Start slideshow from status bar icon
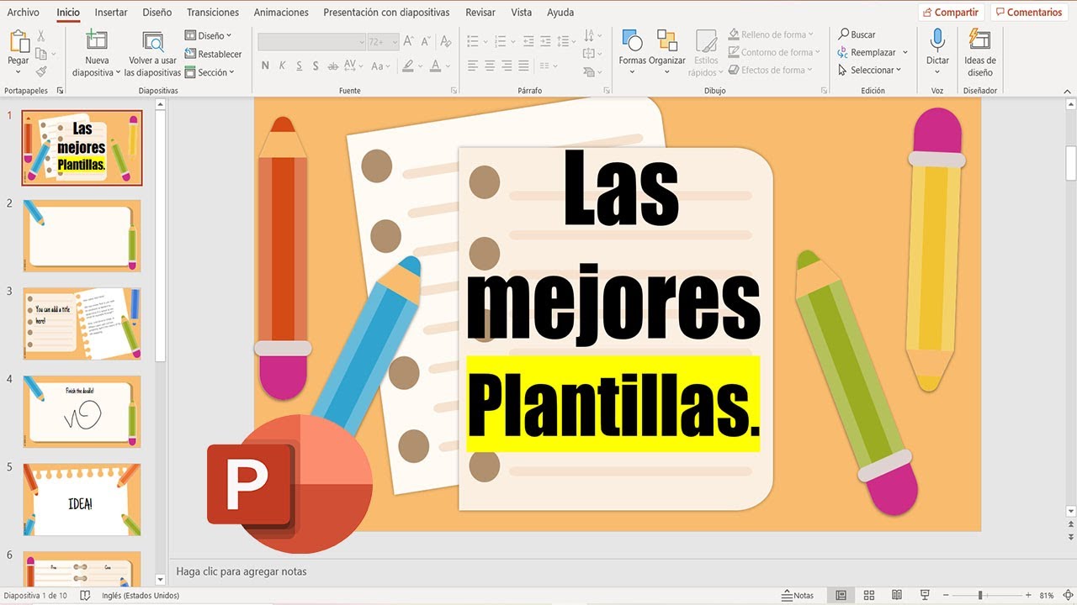The width and height of the screenshot is (1077, 605). (925, 595)
